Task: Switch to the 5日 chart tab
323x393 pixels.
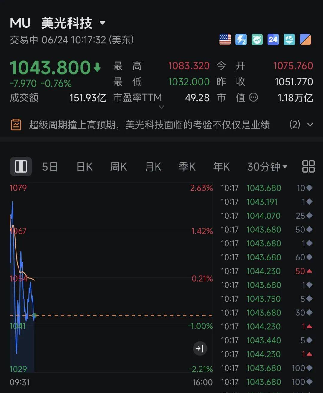Action: click(x=50, y=167)
